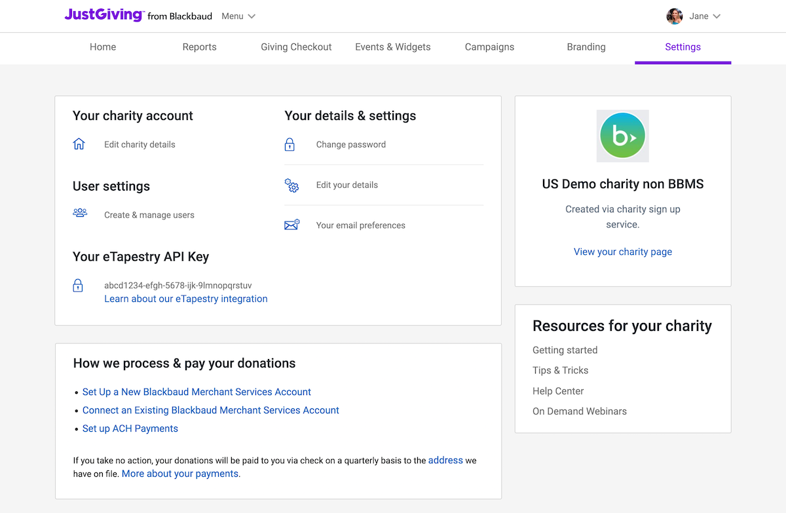Click the house icon beside Edit charity details
Image resolution: width=786 pixels, height=513 pixels.
tap(79, 144)
